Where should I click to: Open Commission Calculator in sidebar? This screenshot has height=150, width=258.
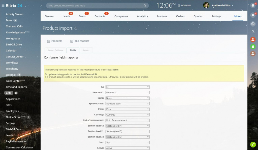click(x=19, y=147)
